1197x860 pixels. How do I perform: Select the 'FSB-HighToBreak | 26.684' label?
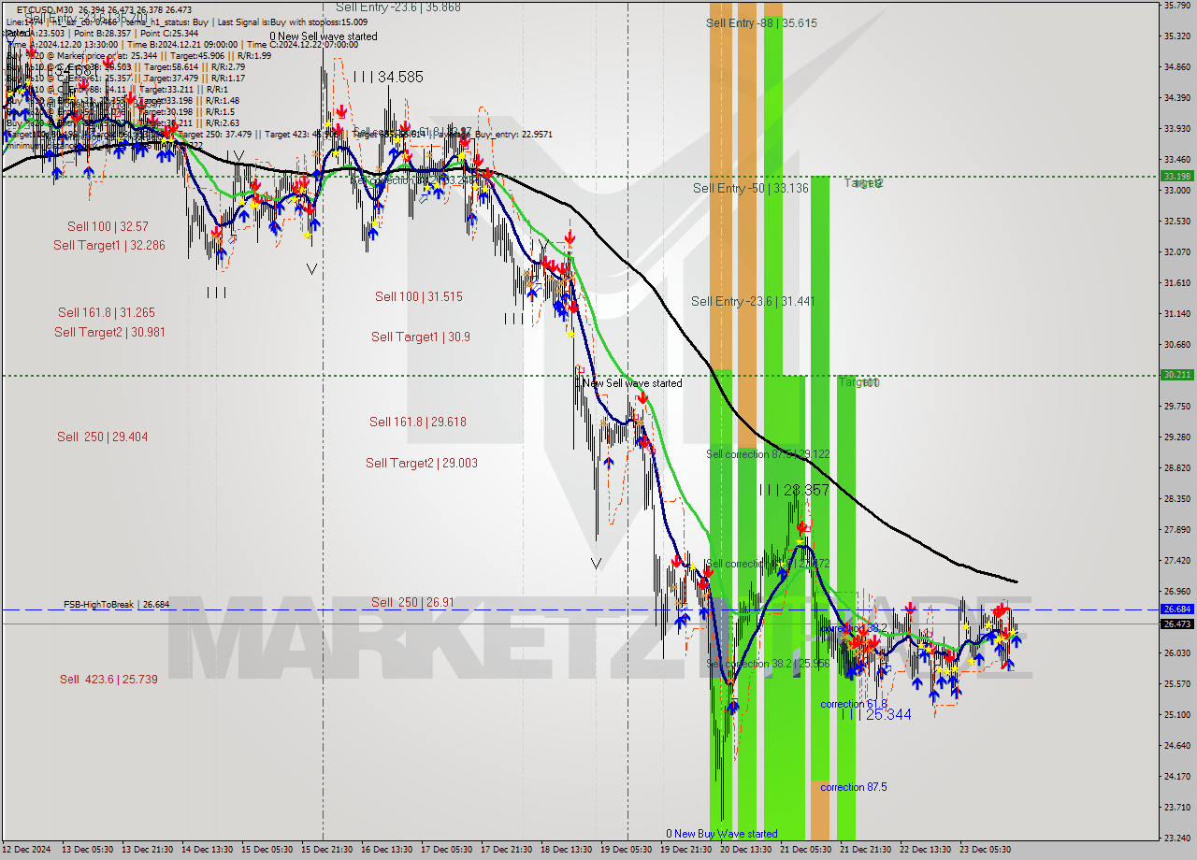tap(117, 604)
